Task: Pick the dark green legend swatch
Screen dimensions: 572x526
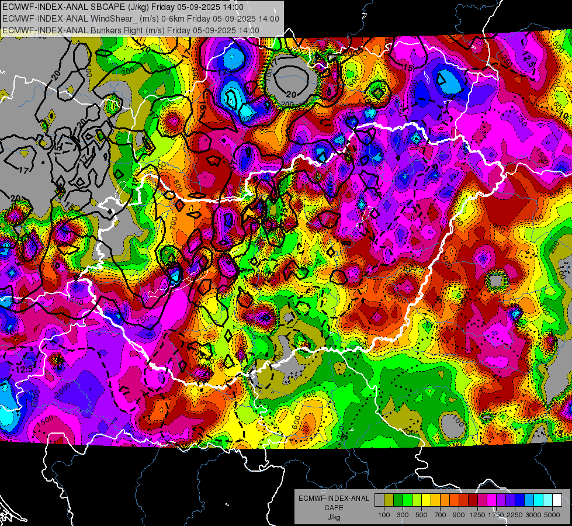Action: click(x=398, y=500)
